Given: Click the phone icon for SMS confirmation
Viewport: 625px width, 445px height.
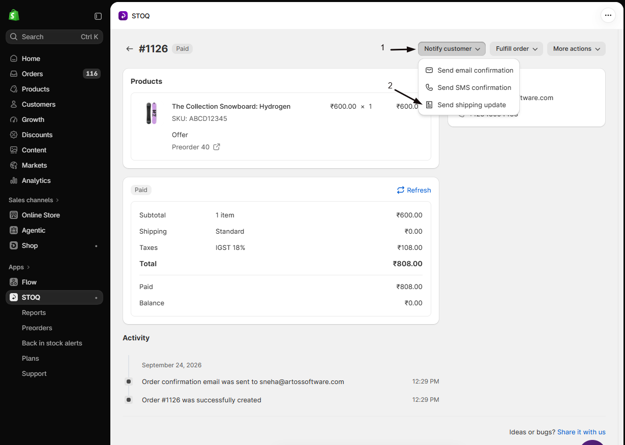Looking at the screenshot, I should tap(429, 87).
